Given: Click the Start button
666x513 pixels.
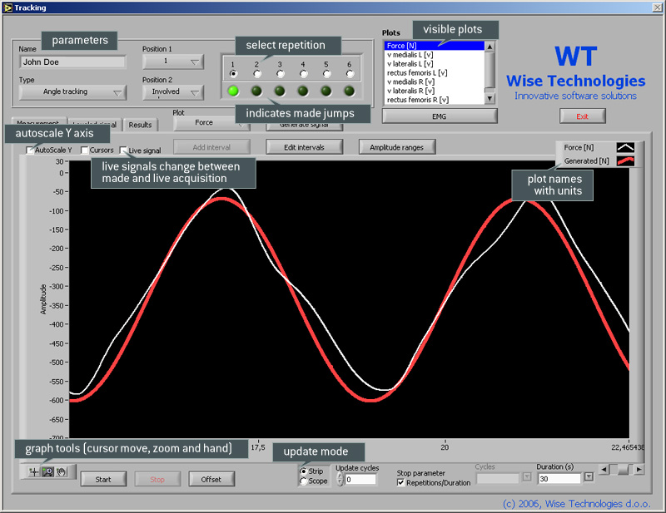Looking at the screenshot, I should (103, 480).
